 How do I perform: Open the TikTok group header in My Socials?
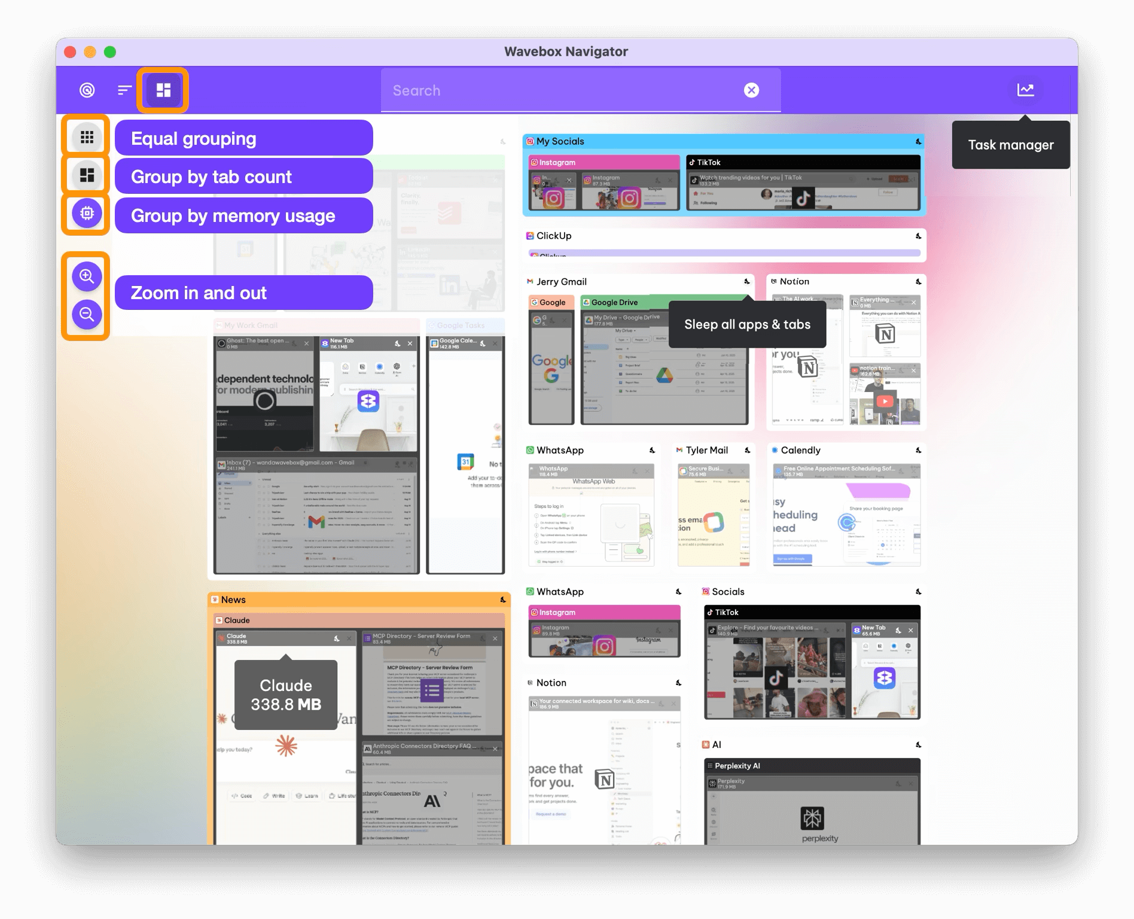(x=803, y=163)
